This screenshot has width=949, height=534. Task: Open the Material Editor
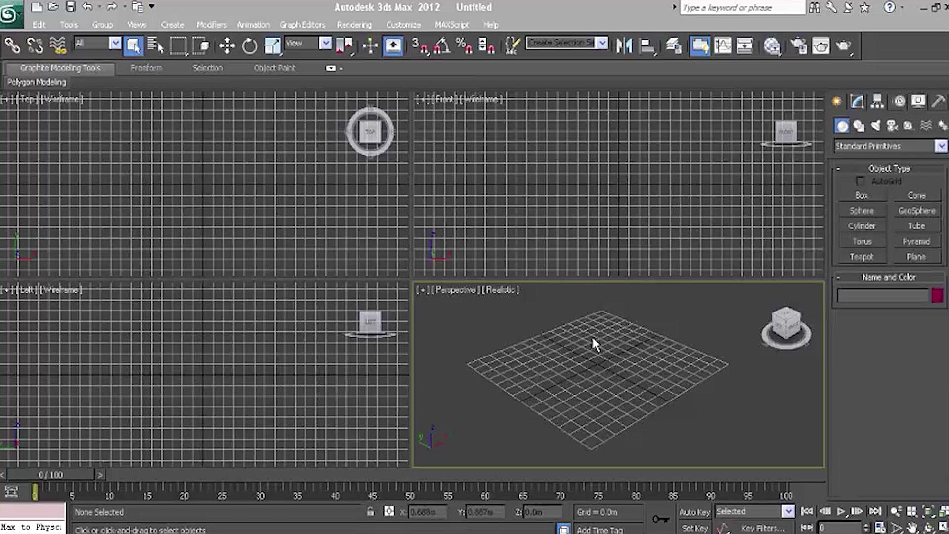(x=772, y=45)
